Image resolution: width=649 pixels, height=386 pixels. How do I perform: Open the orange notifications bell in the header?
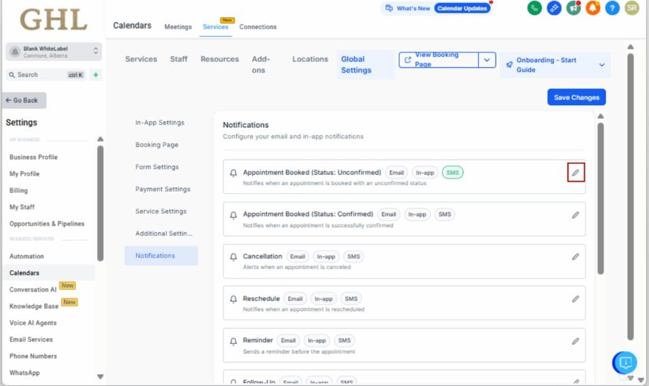pos(593,9)
